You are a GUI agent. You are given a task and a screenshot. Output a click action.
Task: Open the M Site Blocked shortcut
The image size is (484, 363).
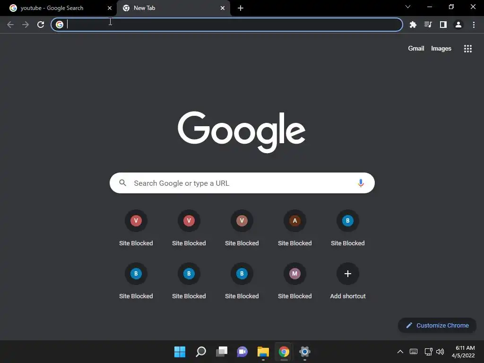point(295,281)
